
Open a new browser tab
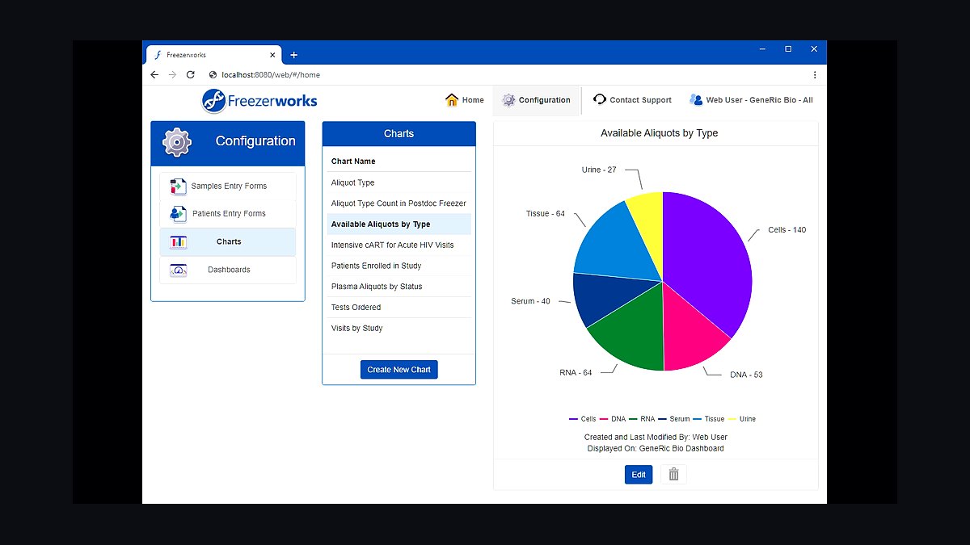tap(293, 55)
